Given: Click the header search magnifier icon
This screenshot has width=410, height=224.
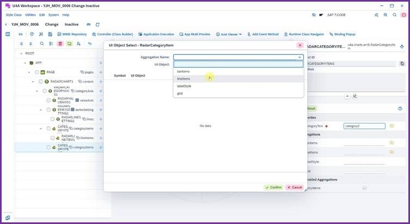Looking at the screenshot, I should click(x=395, y=15).
